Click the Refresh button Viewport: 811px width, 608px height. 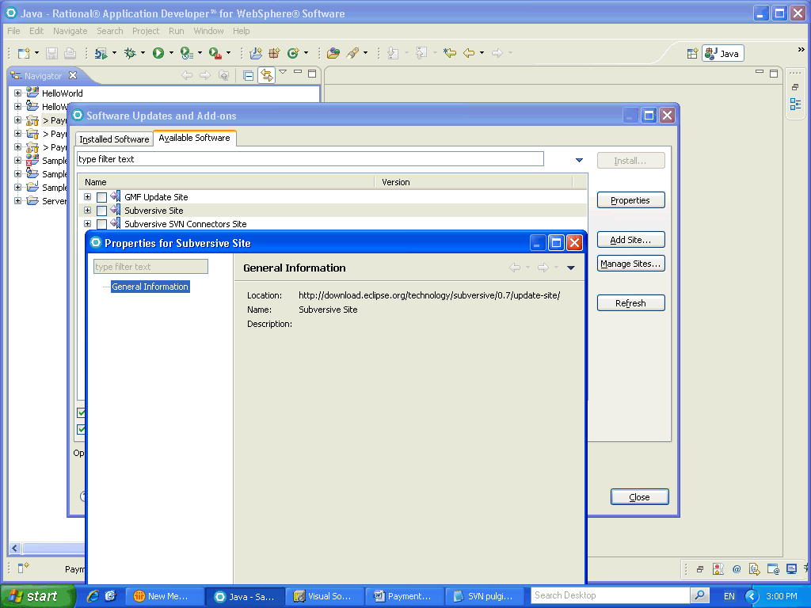pos(630,303)
